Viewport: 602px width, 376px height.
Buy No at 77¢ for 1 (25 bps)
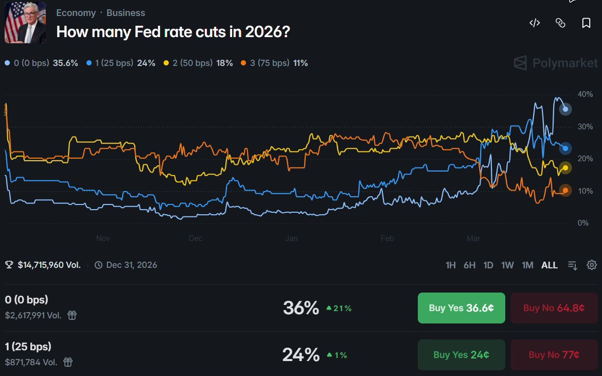click(554, 354)
